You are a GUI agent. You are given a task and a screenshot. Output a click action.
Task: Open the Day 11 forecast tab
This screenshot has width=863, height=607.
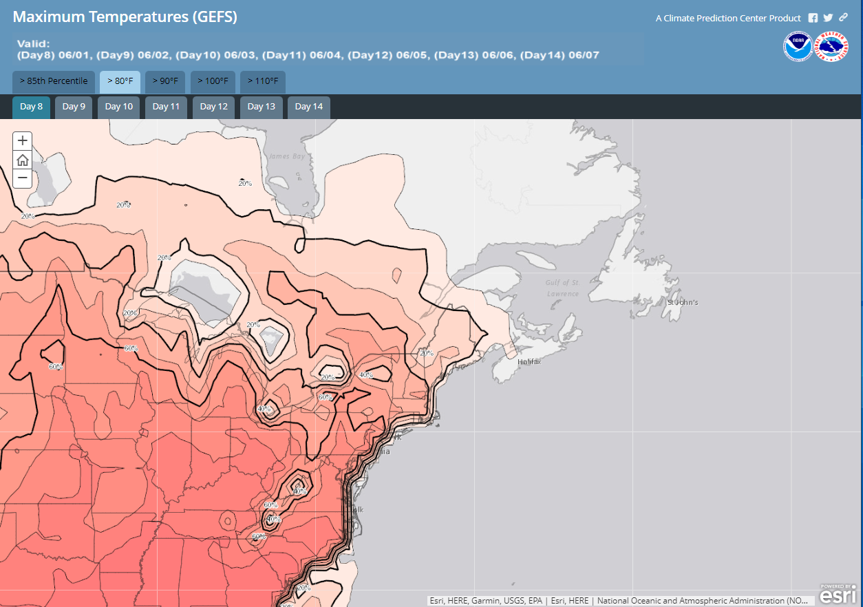coord(166,107)
